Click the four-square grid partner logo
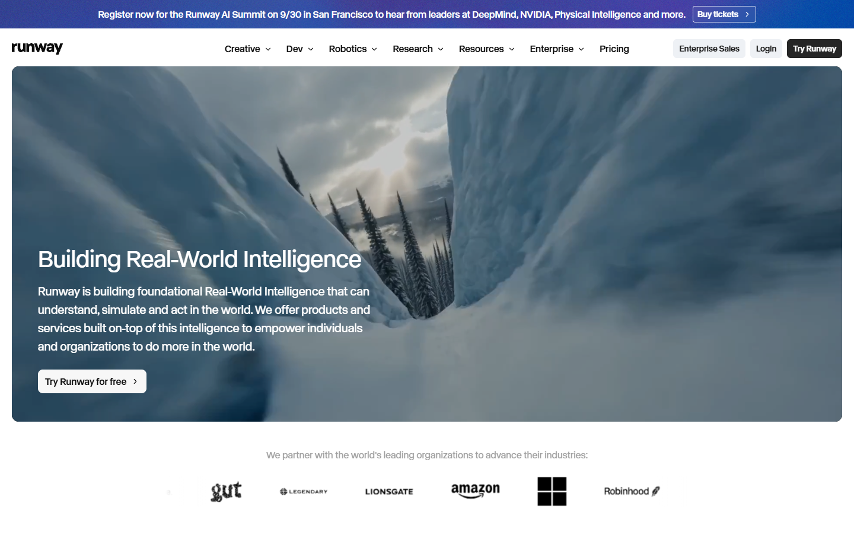The width and height of the screenshot is (854, 533). click(552, 492)
